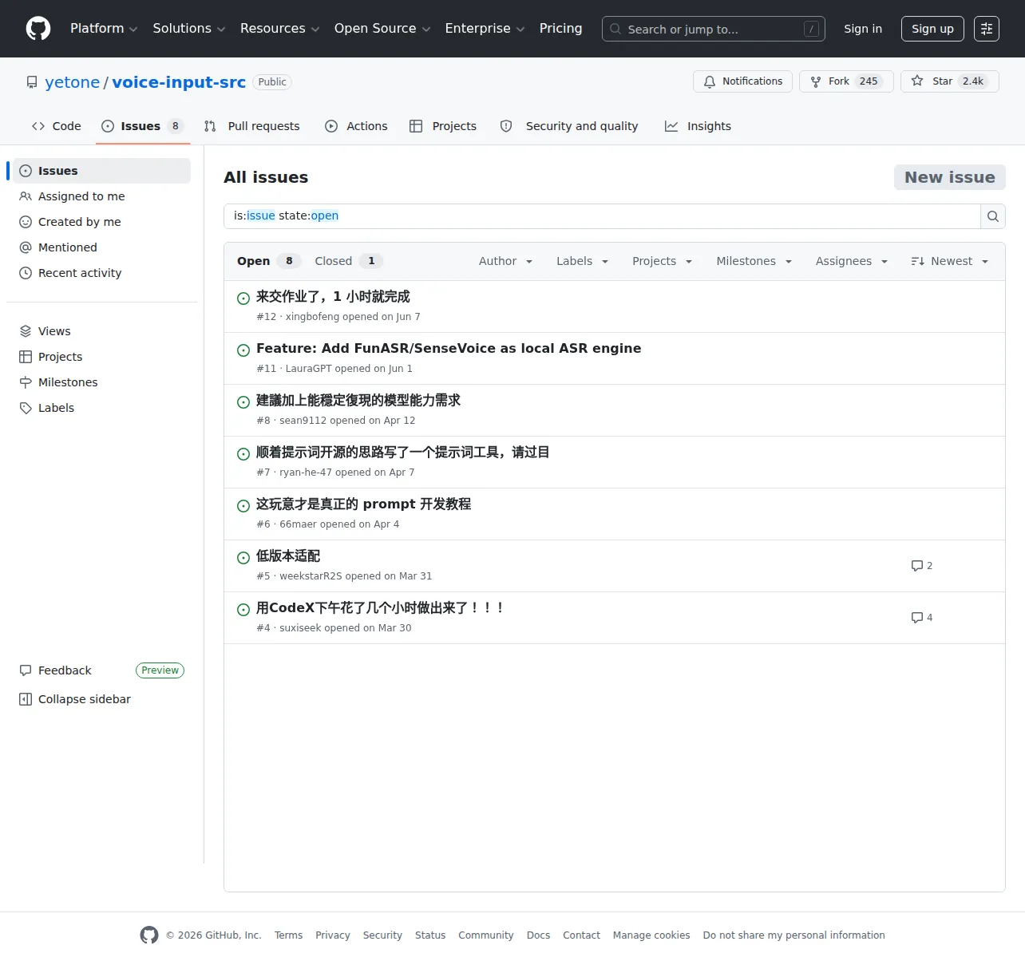Switch to the Actions tab
This screenshot has height=957, width=1025.
pos(356,126)
